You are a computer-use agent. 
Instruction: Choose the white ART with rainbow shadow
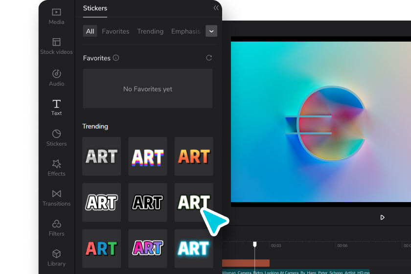[148, 156]
